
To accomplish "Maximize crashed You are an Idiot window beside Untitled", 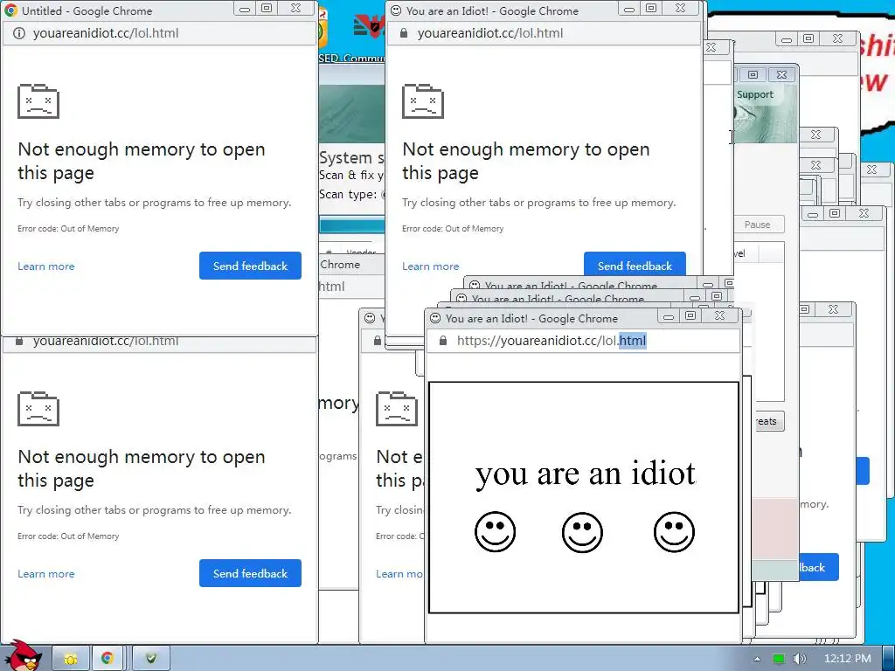I will pos(651,9).
